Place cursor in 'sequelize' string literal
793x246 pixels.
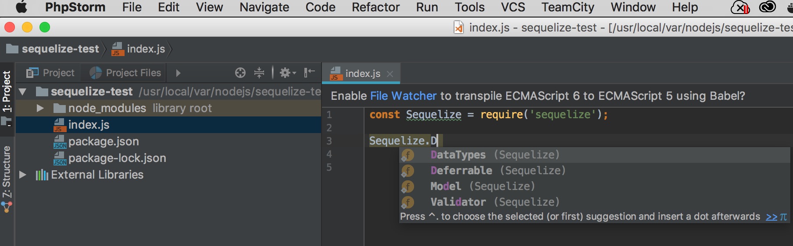[563, 115]
